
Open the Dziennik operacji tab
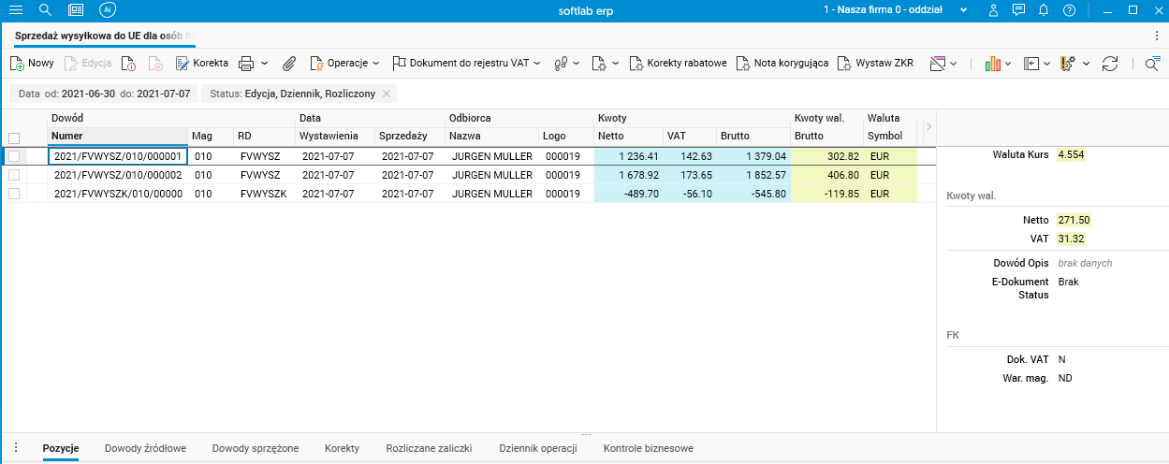tap(538, 448)
